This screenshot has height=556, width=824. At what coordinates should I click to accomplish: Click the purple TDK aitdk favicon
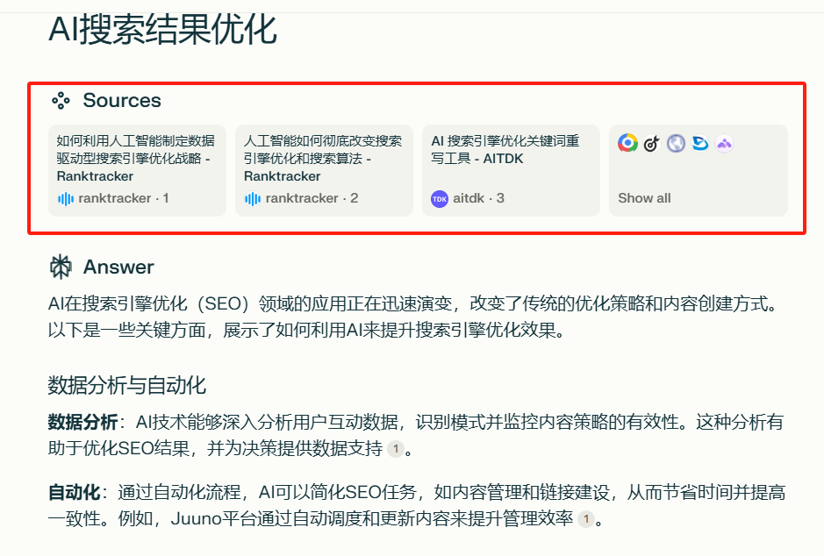coord(440,199)
